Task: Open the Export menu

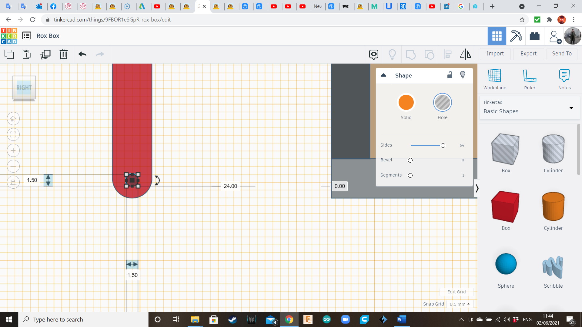Action: coord(528,54)
